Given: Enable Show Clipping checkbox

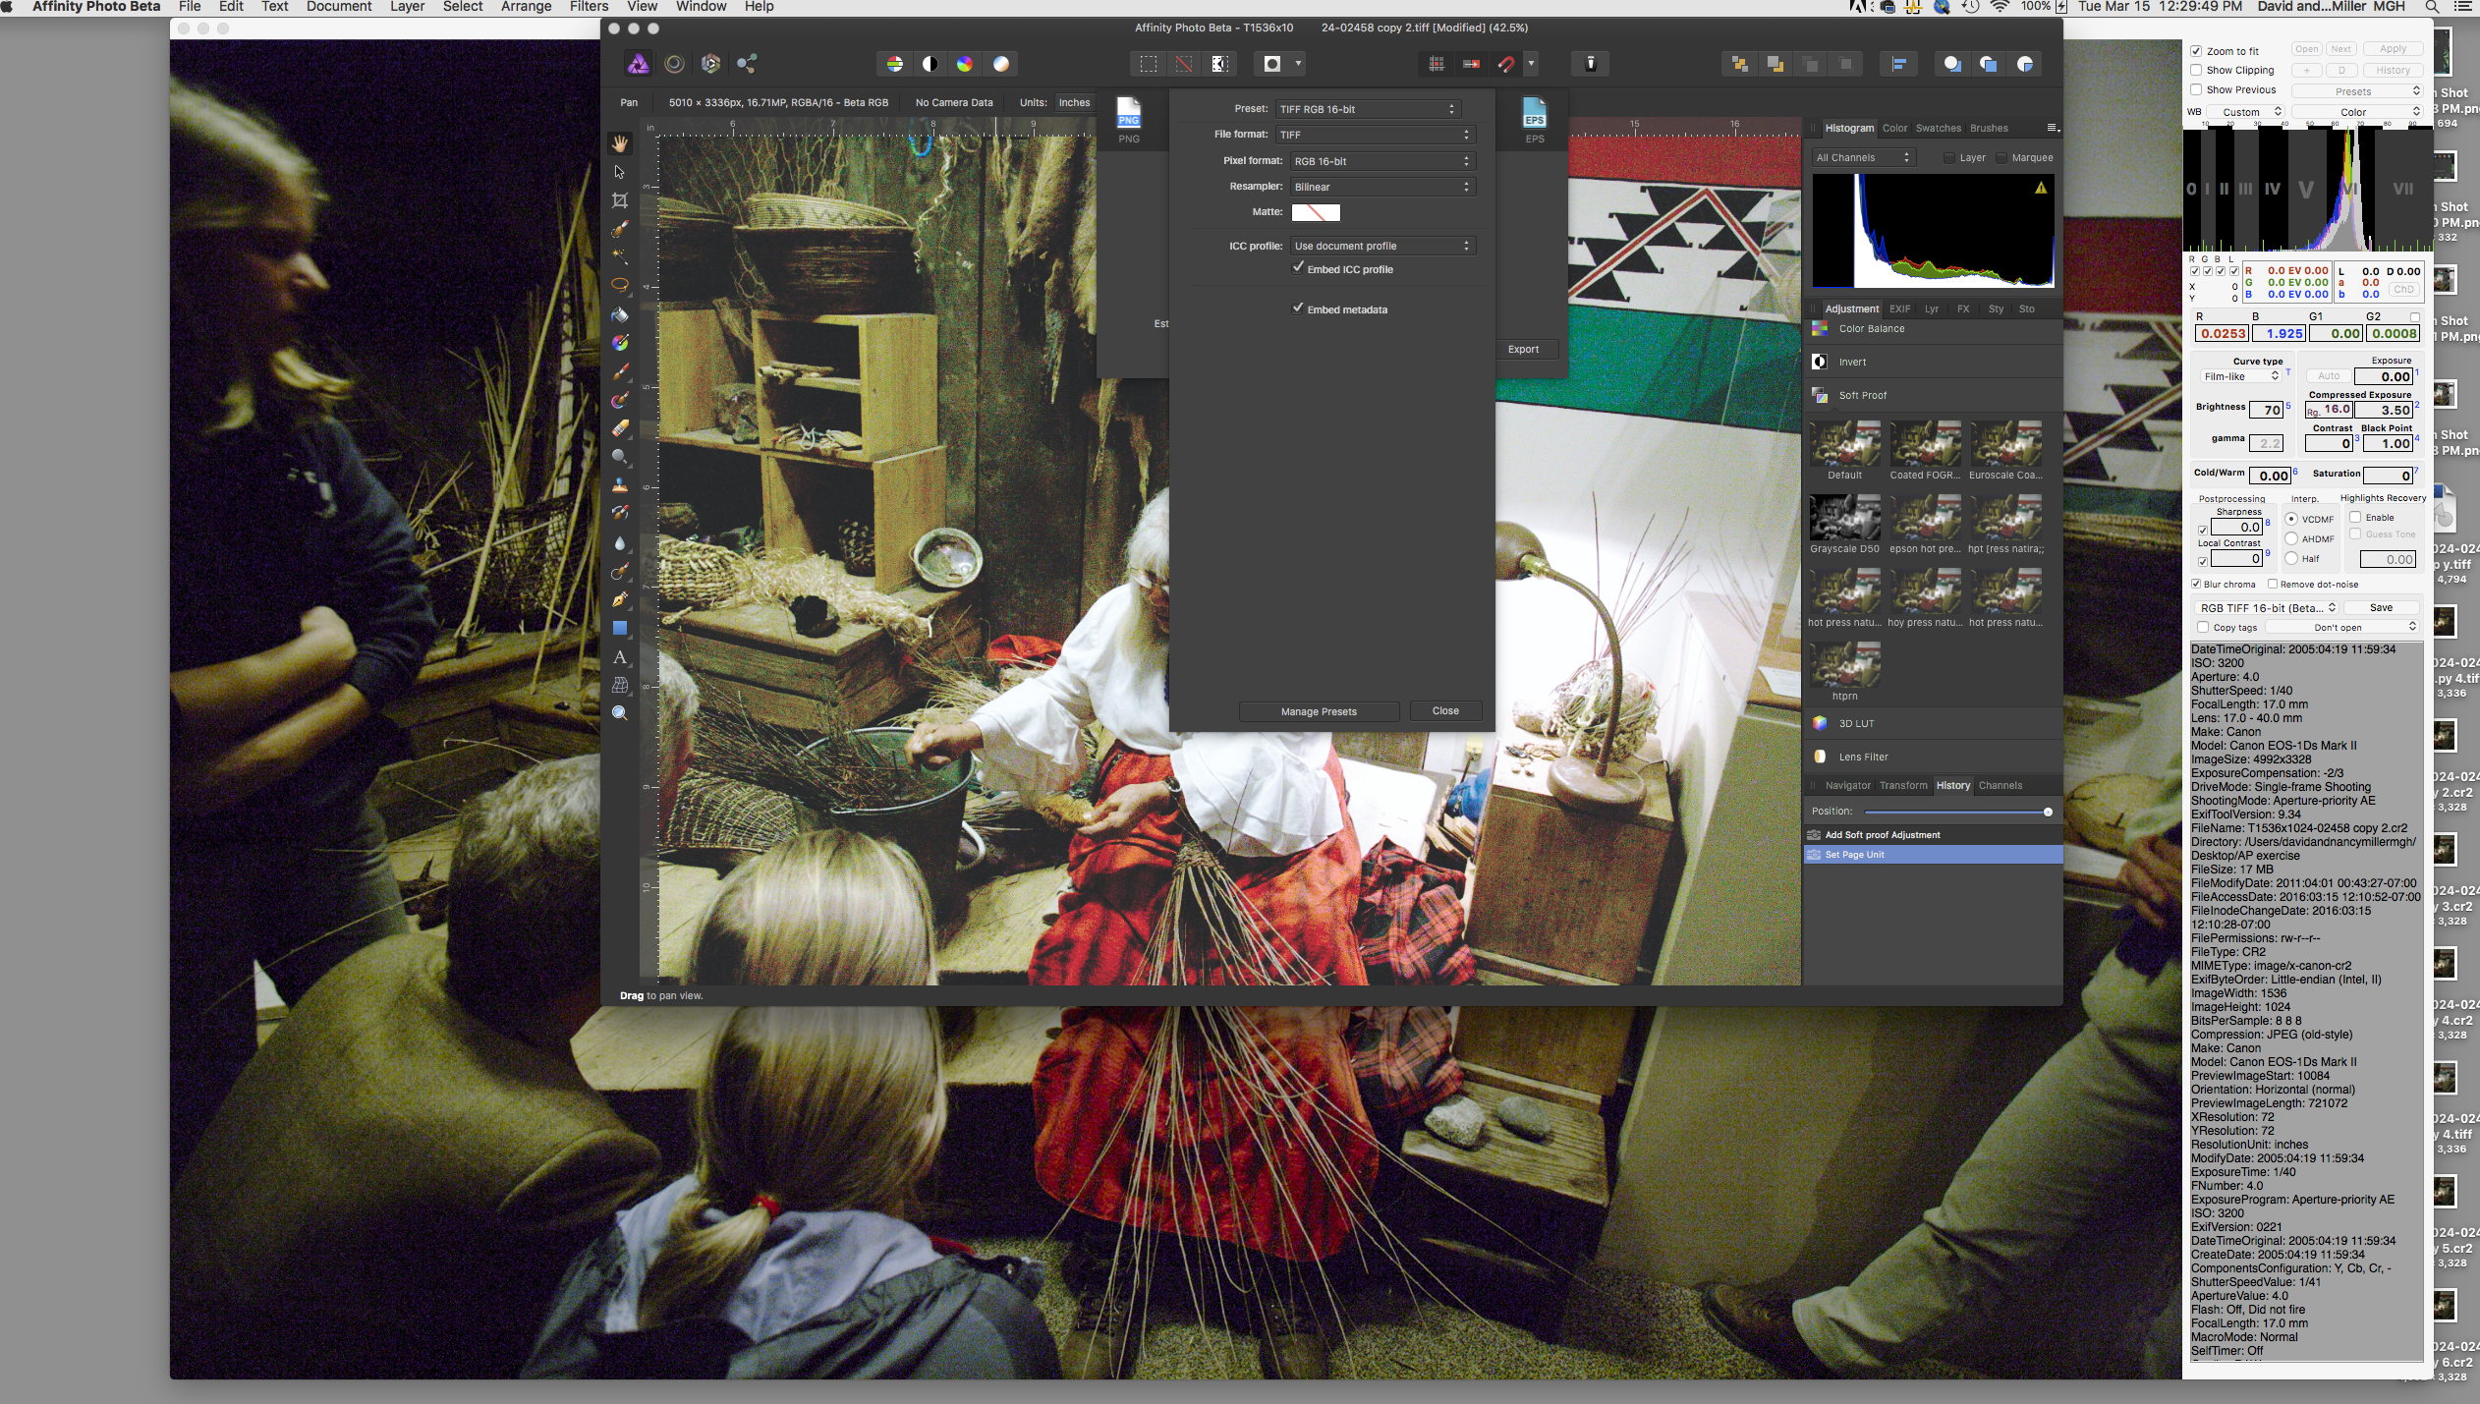Looking at the screenshot, I should (x=2196, y=70).
